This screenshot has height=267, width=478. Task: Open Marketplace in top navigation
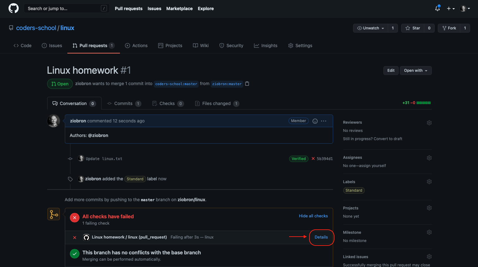click(x=179, y=9)
